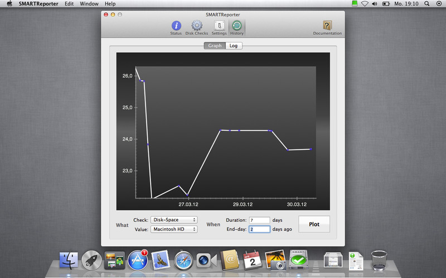
Task: Expand the Value Macintosh HD dropdown
Action: point(174,229)
